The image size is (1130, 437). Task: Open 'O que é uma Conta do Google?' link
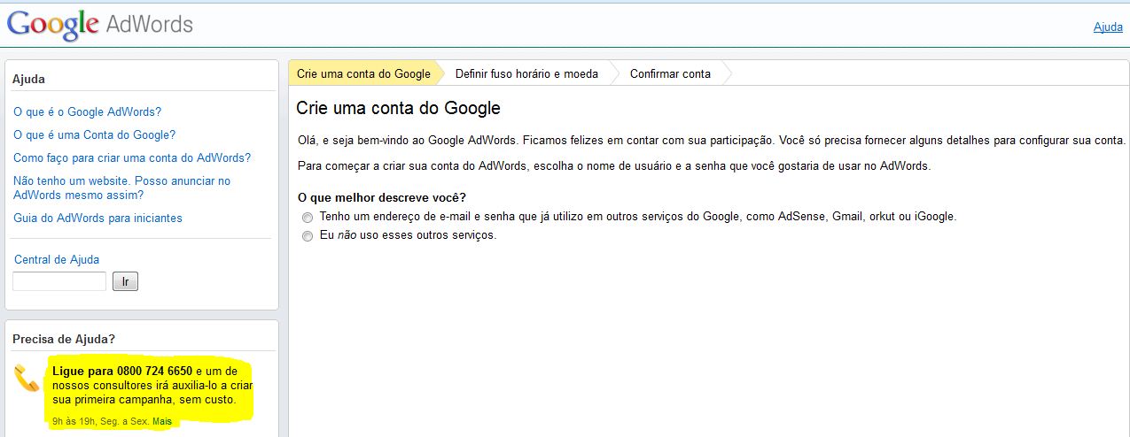[95, 134]
